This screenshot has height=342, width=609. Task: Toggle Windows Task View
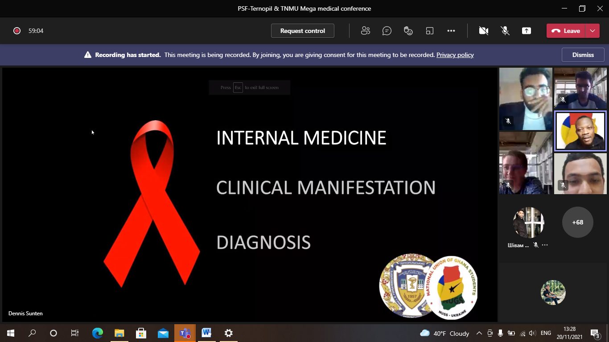click(x=75, y=333)
